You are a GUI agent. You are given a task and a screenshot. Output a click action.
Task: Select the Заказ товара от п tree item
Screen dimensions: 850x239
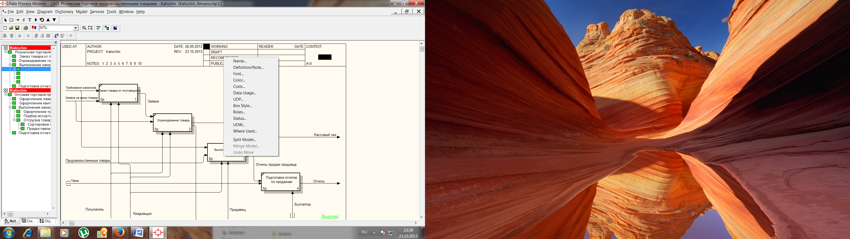35,57
